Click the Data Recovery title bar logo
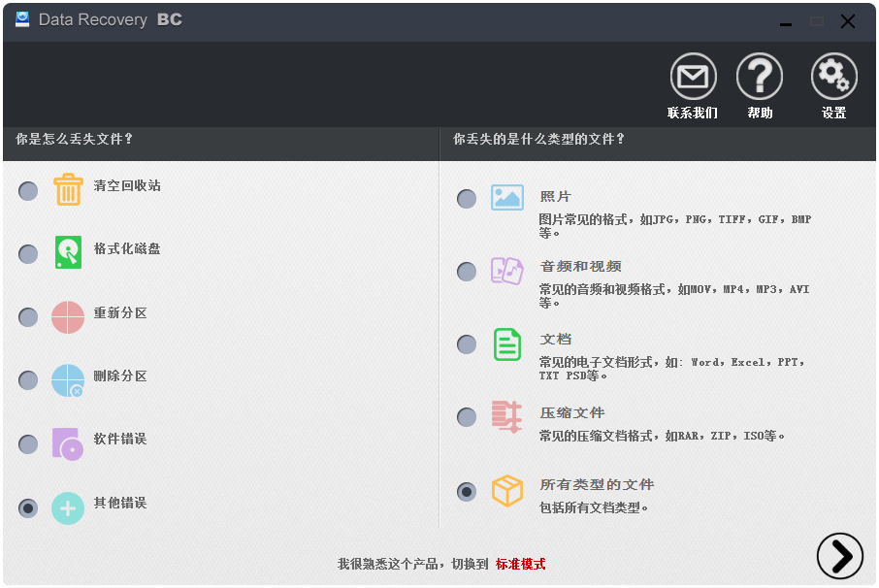The image size is (879, 588). 21,18
